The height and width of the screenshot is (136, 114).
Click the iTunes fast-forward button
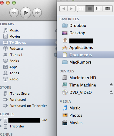tap(37, 13)
